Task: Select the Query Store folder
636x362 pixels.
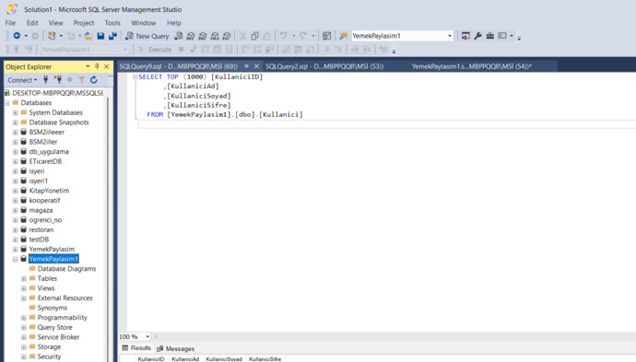Action: [x=54, y=327]
